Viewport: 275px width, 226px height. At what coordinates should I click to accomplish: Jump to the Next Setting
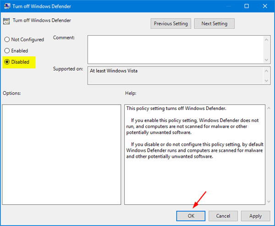tap(214, 23)
